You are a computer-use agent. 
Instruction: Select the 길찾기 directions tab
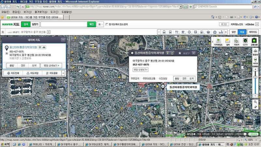35,24
